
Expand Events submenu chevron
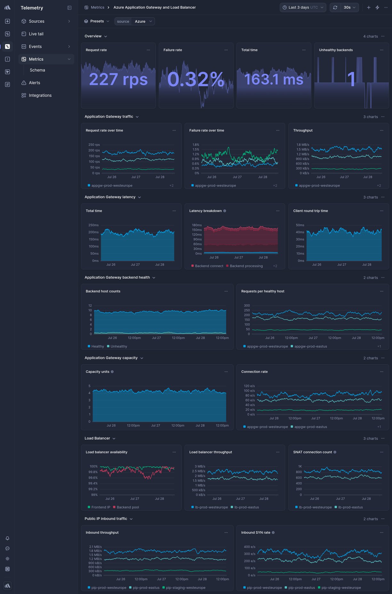pyautogui.click(x=69, y=46)
